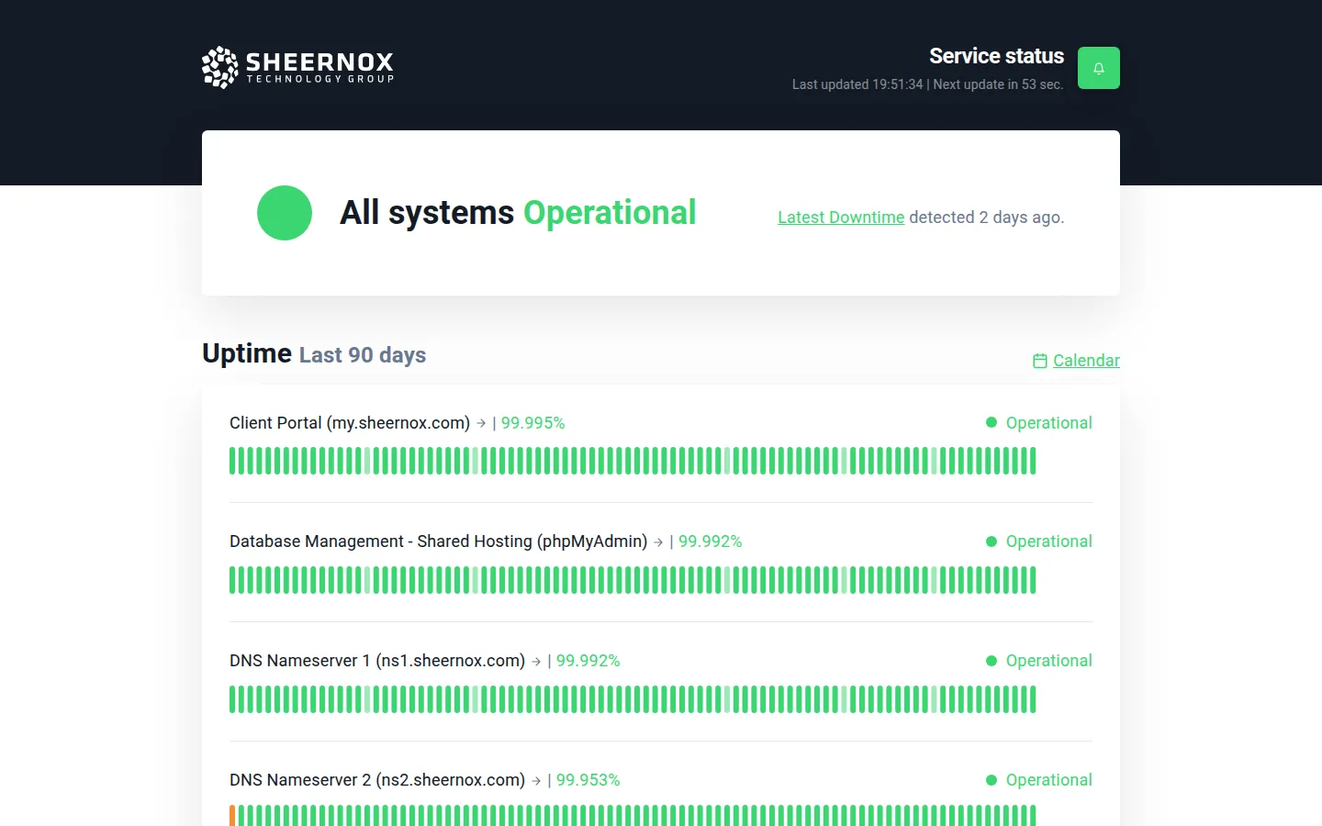Click the calendar icon beside Calendar
This screenshot has height=826, width=1322.
(1040, 361)
